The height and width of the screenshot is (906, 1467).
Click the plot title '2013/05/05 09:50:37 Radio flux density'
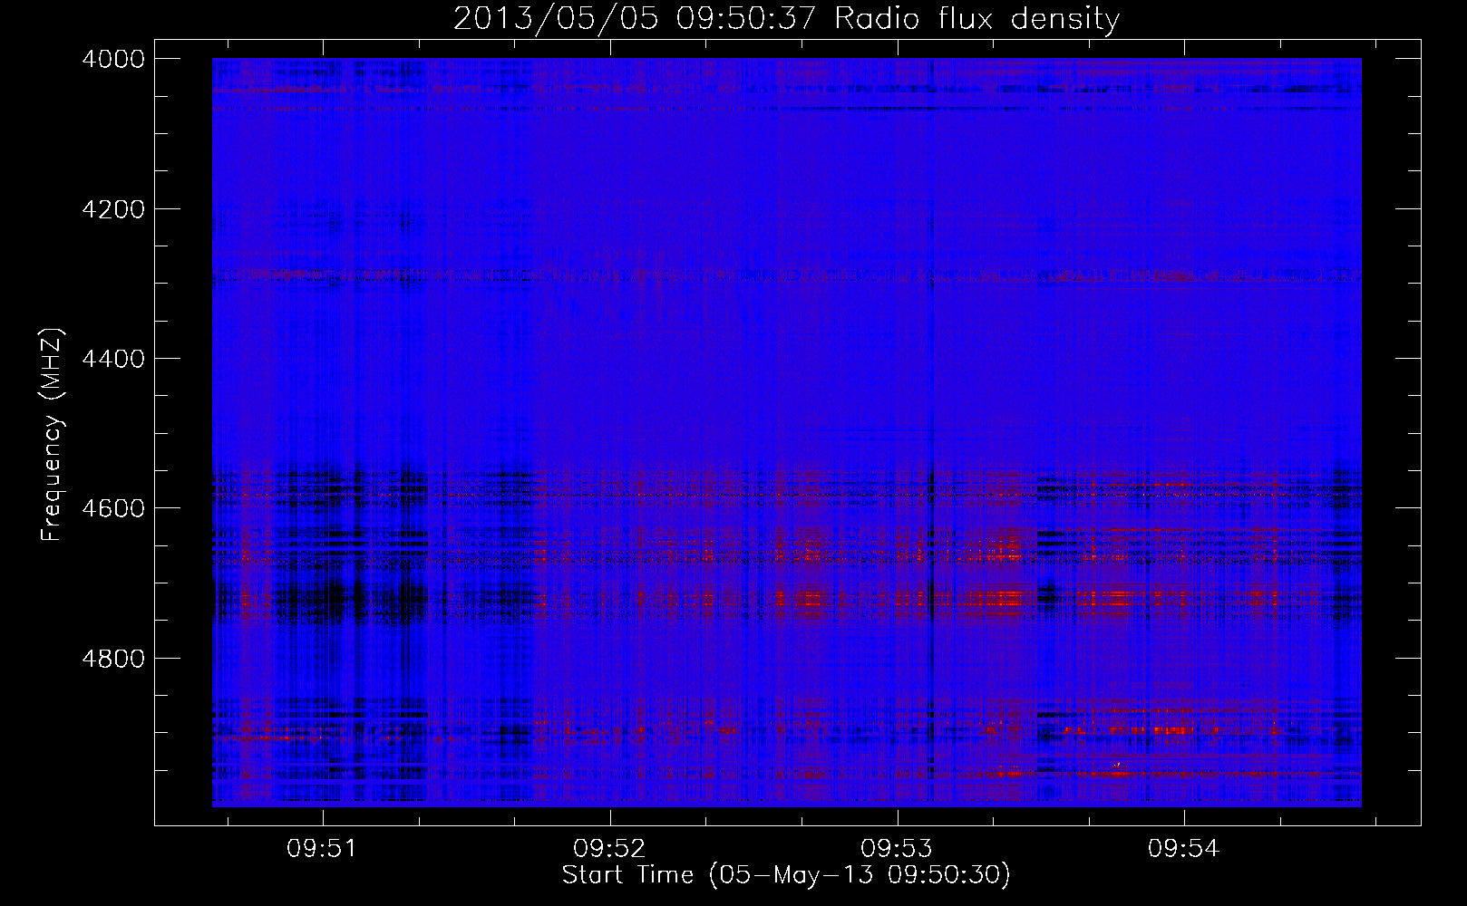tap(786, 19)
